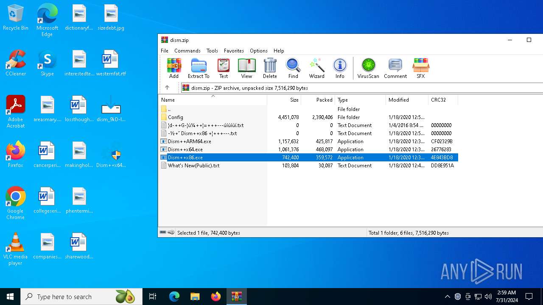Open Task View on the taskbar
543x305 pixels.
click(153, 297)
